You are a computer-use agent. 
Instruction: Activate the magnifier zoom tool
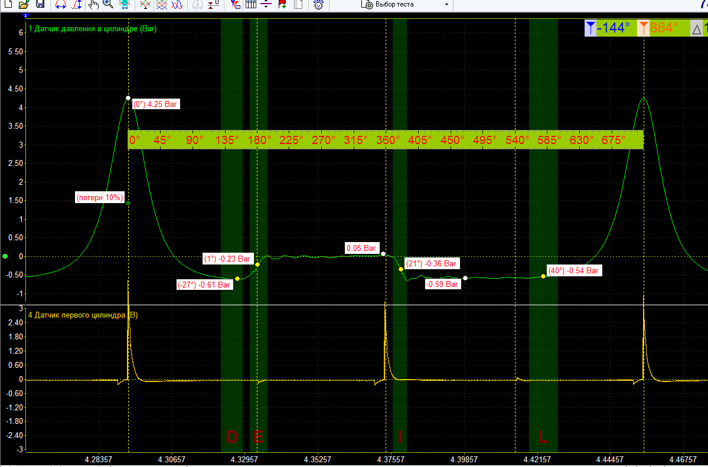point(108,5)
